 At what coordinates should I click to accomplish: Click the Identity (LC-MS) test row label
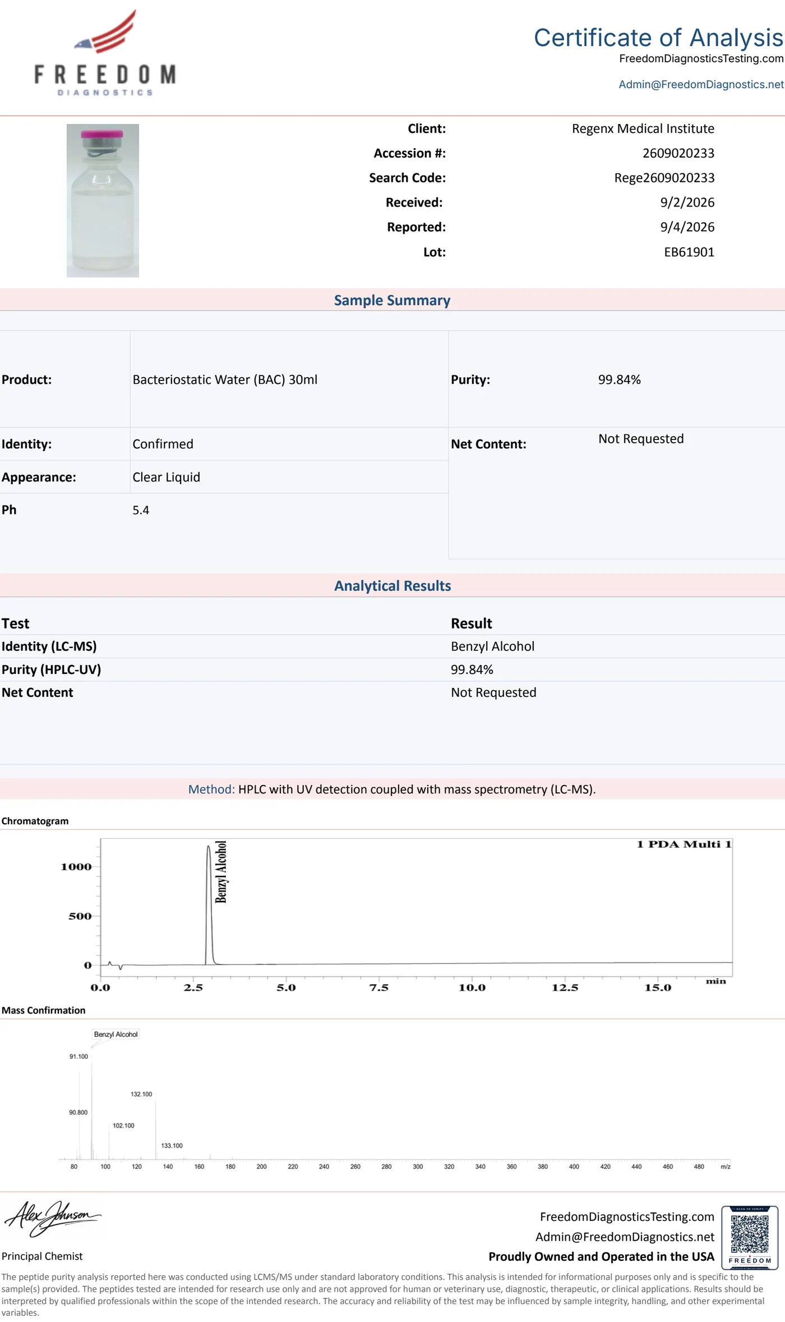point(49,646)
